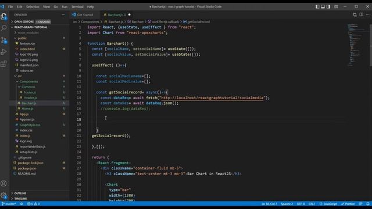Collapse the Common folder
The width and height of the screenshot is (372, 209).
(39, 87)
